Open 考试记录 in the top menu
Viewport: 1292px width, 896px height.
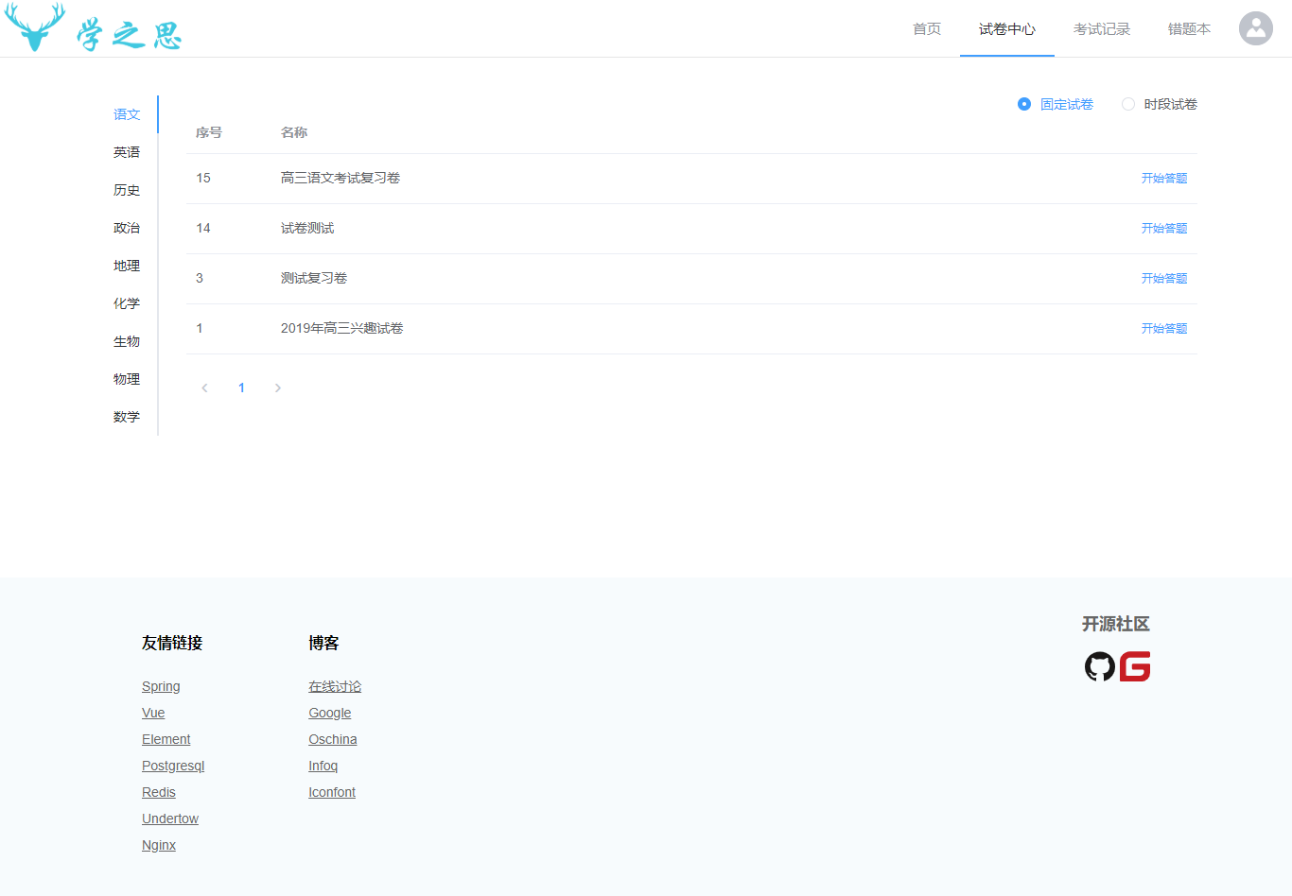(1101, 29)
